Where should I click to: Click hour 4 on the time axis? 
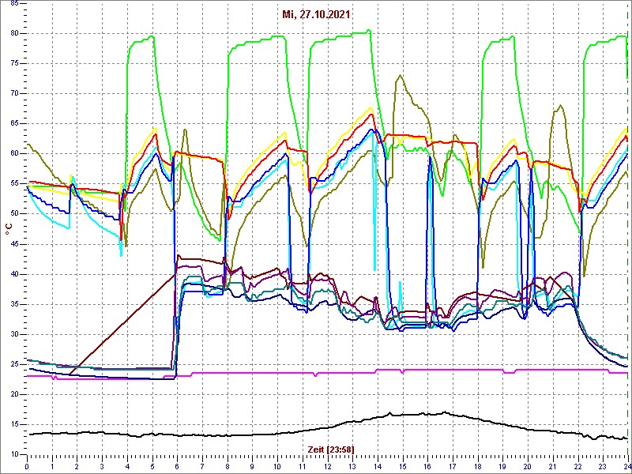point(127,465)
